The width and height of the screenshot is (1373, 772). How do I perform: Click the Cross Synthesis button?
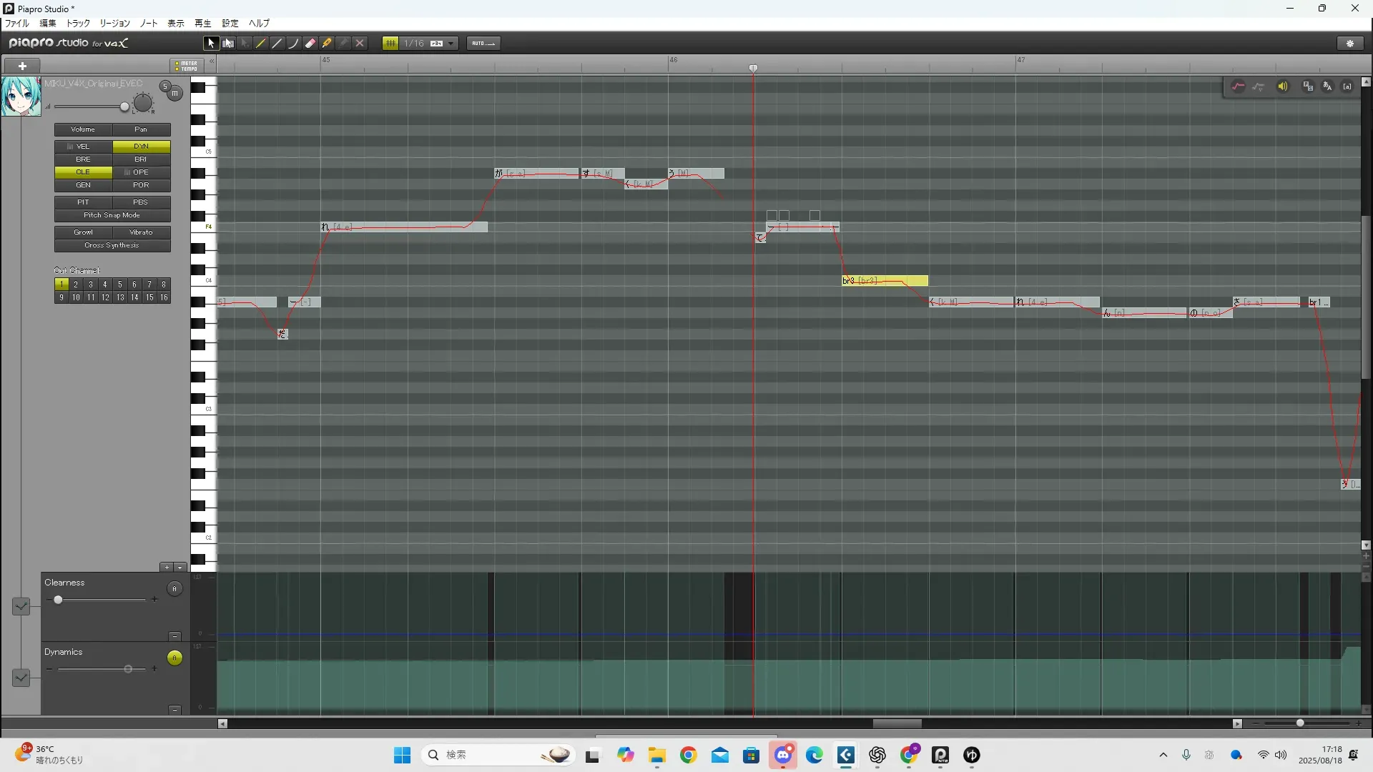(112, 245)
